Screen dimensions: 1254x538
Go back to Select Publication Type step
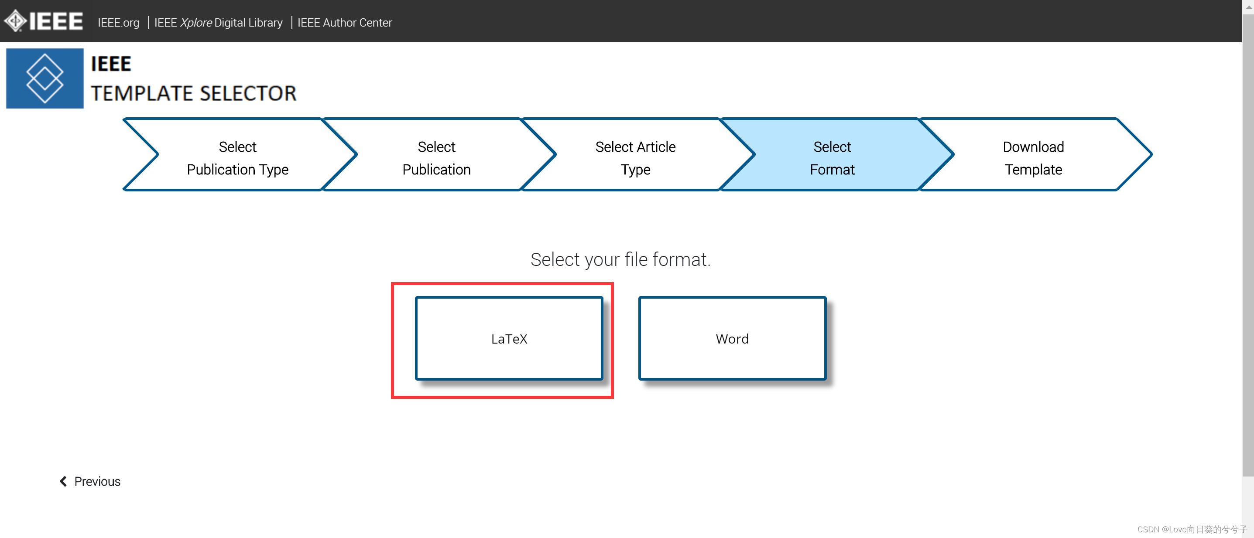pos(237,157)
